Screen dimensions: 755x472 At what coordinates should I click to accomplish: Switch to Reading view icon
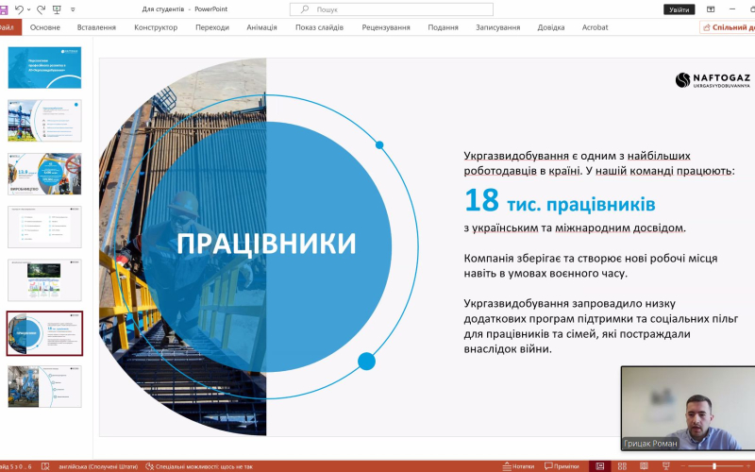(x=644, y=466)
